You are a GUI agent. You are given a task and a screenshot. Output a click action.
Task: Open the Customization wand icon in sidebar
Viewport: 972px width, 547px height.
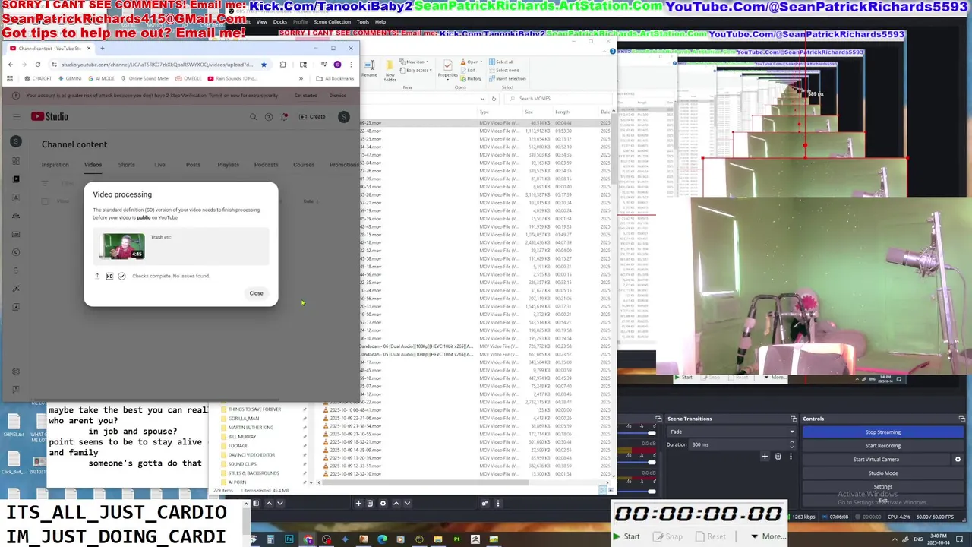point(16,289)
